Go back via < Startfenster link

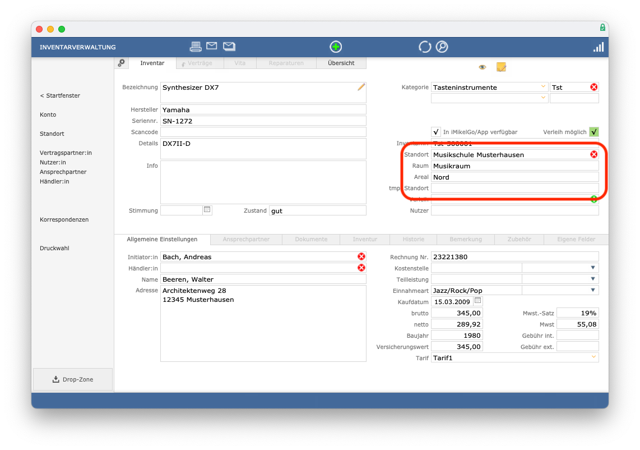60,95
